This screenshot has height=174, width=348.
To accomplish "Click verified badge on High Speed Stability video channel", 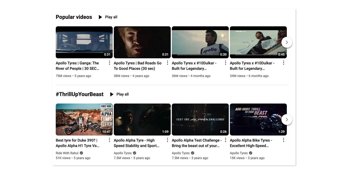I will [135, 153].
